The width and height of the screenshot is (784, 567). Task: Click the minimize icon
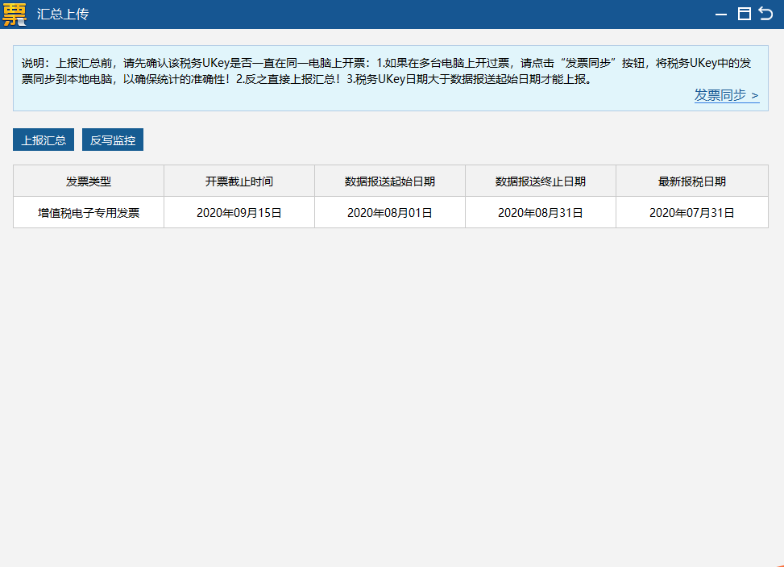tap(721, 14)
